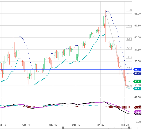Click the 57.50 price axis label
This screenshot has width=144, height=129.
[138, 50]
